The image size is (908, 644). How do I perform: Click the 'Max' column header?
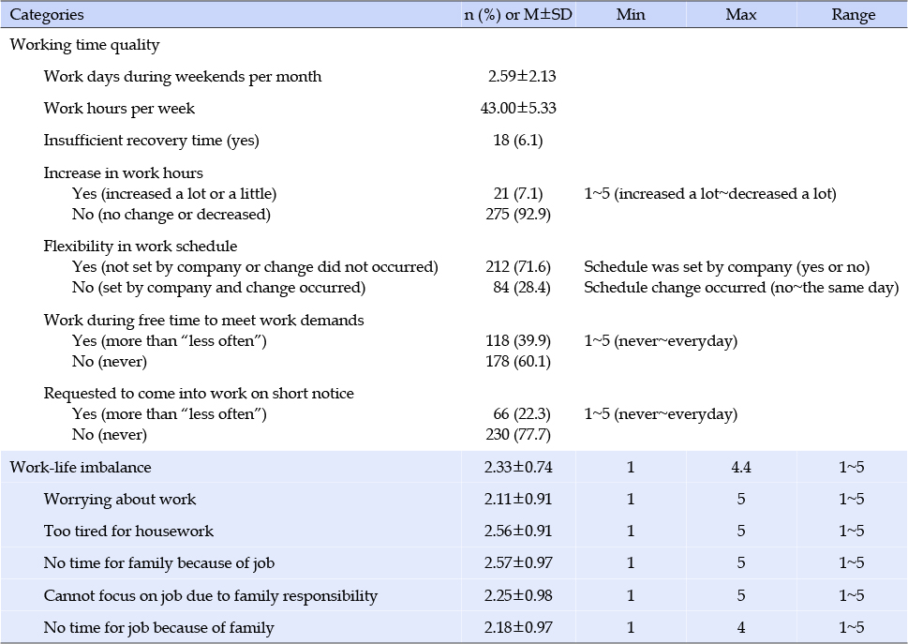click(741, 14)
